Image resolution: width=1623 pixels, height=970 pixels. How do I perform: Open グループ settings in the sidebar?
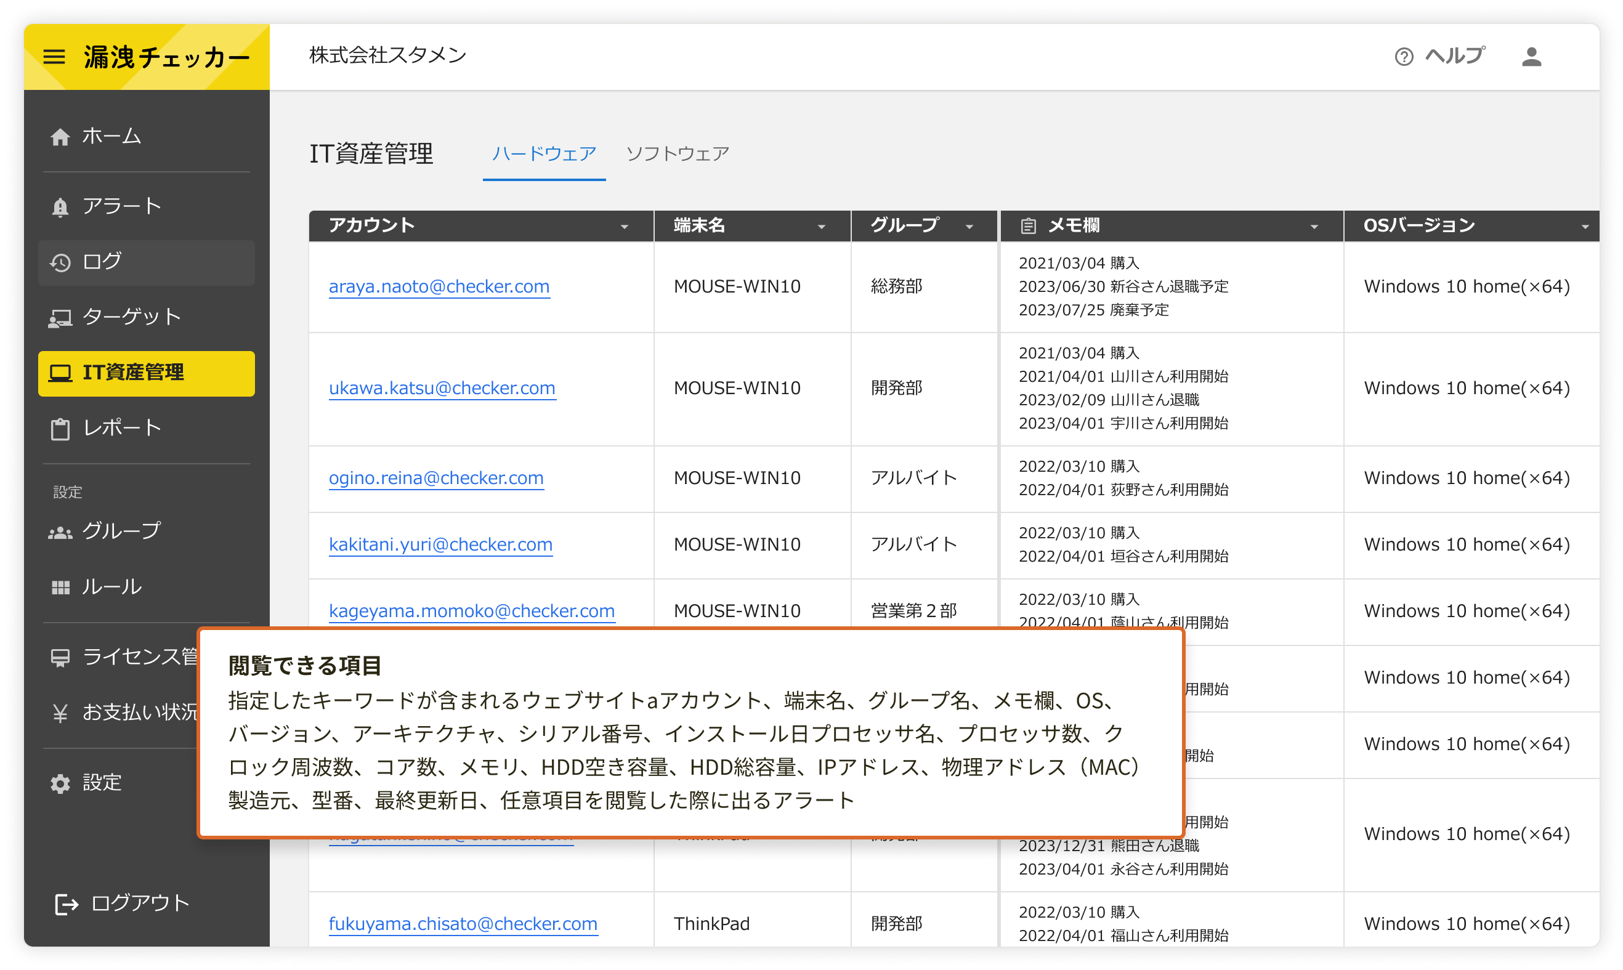pyautogui.click(x=147, y=532)
